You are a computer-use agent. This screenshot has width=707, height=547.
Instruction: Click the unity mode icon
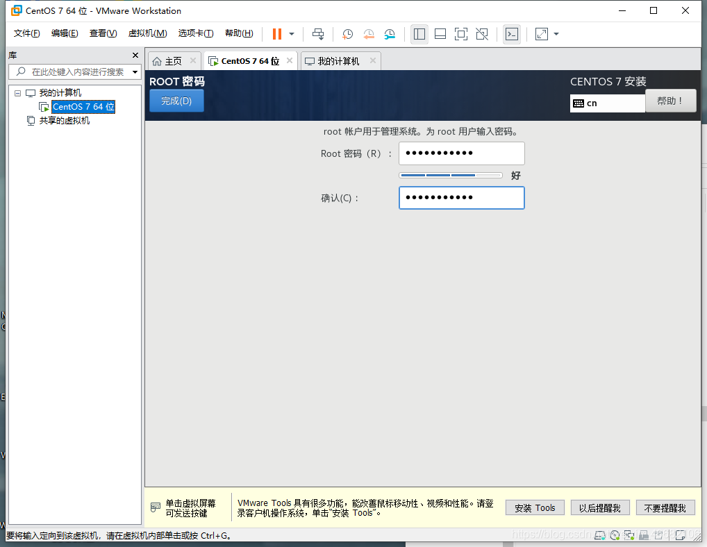point(482,34)
